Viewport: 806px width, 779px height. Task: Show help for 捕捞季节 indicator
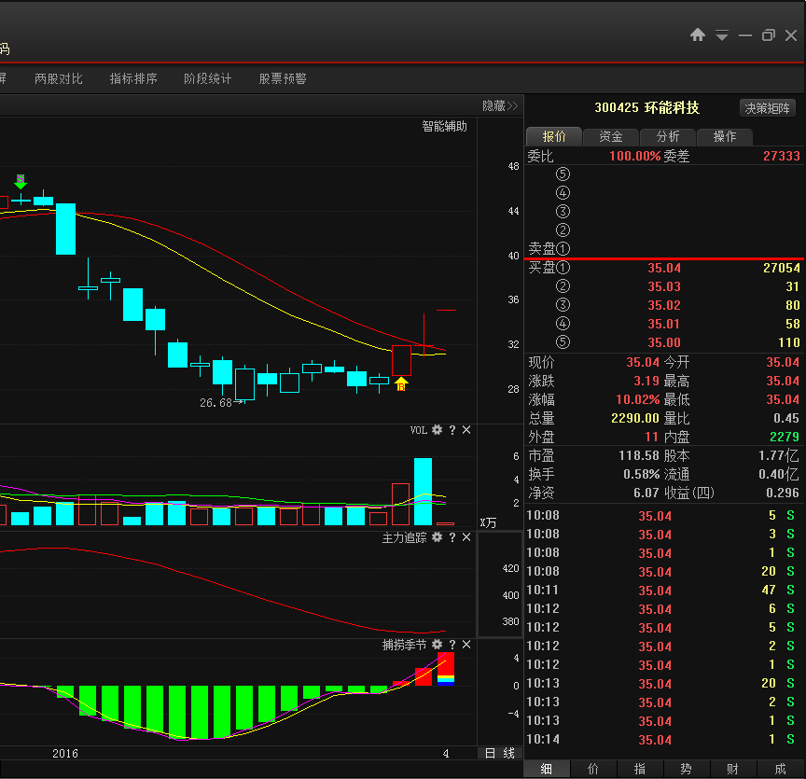click(x=452, y=645)
